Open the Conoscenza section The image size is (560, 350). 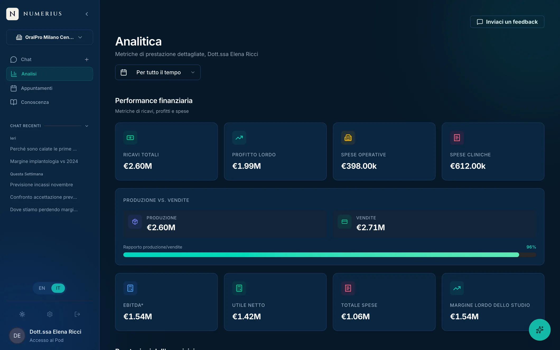pos(50,102)
